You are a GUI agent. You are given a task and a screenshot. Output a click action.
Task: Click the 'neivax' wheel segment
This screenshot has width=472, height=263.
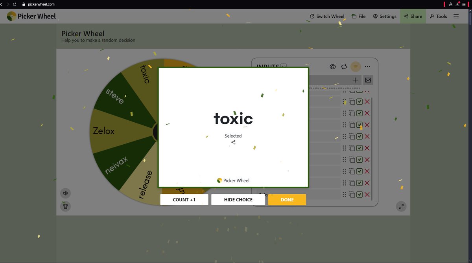[x=117, y=165]
